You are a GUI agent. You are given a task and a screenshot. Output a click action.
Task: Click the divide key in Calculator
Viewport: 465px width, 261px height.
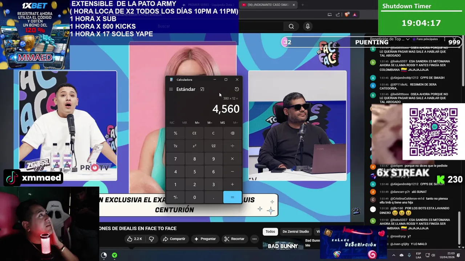coord(232,146)
